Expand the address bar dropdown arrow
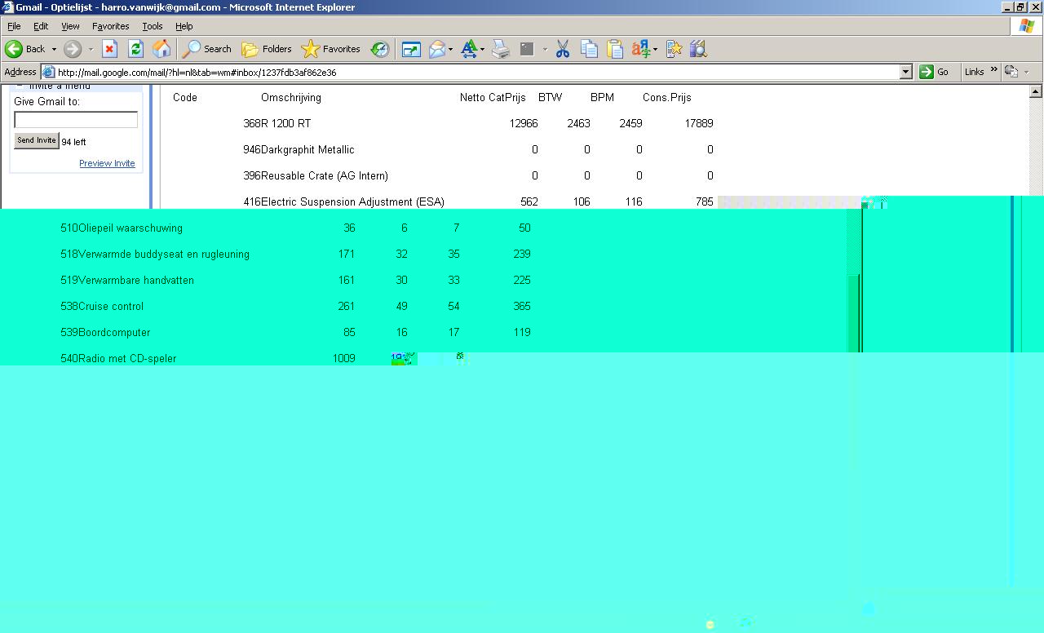 [x=905, y=72]
